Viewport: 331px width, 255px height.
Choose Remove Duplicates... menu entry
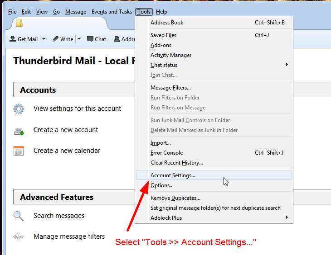[214, 198]
